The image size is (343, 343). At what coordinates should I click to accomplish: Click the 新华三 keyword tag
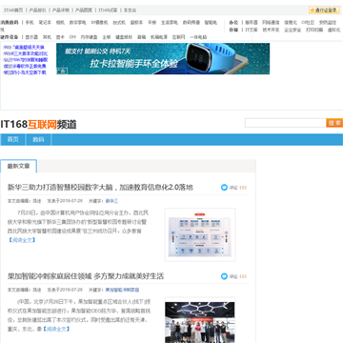[111, 201]
